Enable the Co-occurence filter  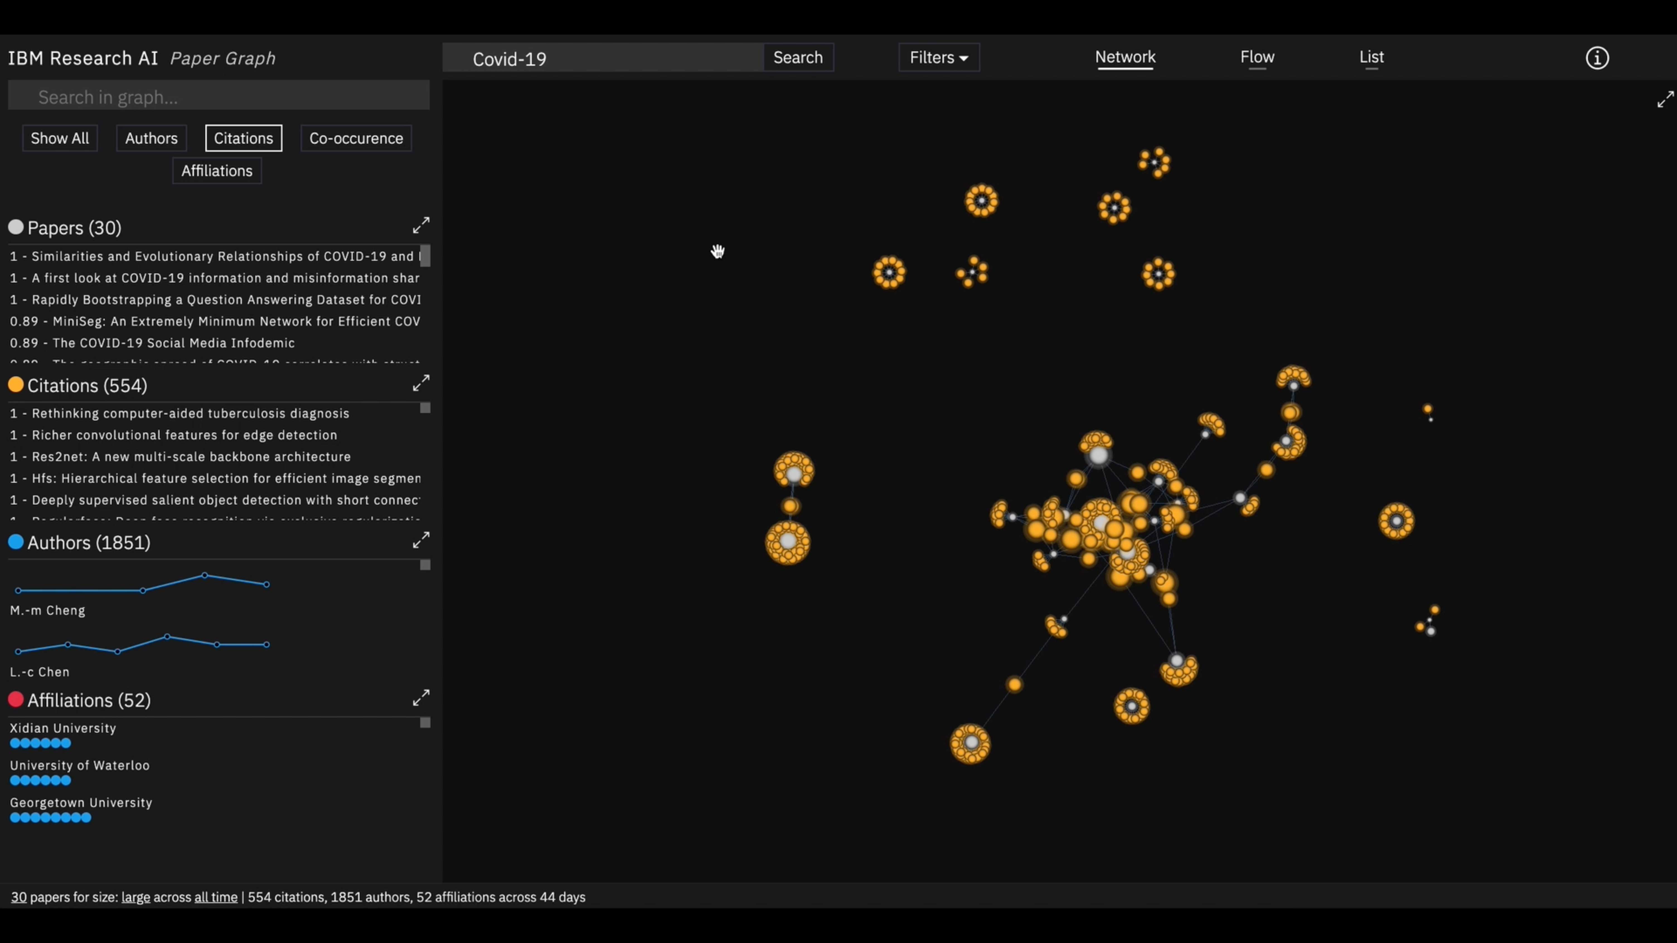(x=355, y=138)
